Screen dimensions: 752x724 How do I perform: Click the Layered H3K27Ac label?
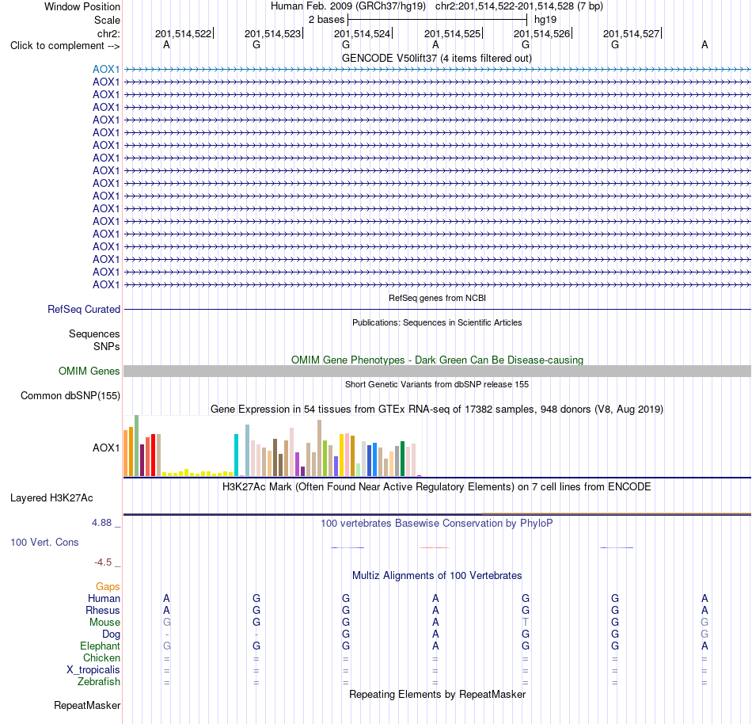[51, 498]
